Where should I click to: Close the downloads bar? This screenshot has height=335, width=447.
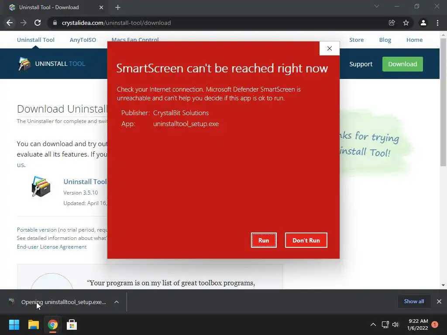439,301
